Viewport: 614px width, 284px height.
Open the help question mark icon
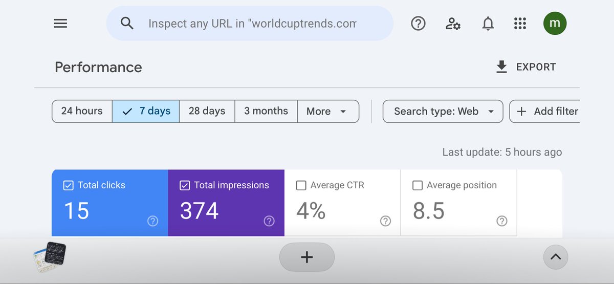[419, 24]
